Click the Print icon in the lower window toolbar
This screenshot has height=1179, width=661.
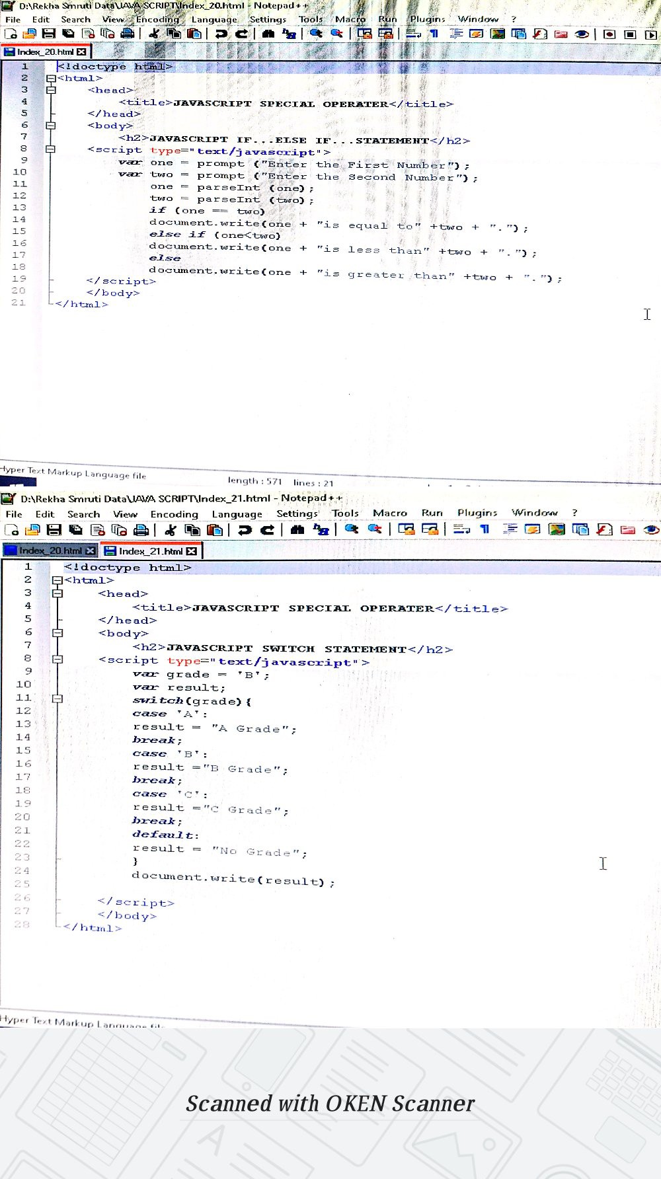click(140, 529)
